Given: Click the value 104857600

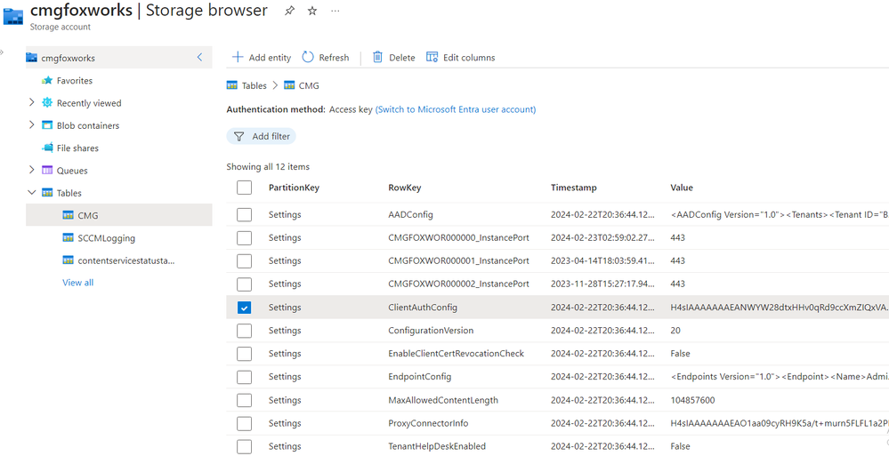Looking at the screenshot, I should click(692, 400).
